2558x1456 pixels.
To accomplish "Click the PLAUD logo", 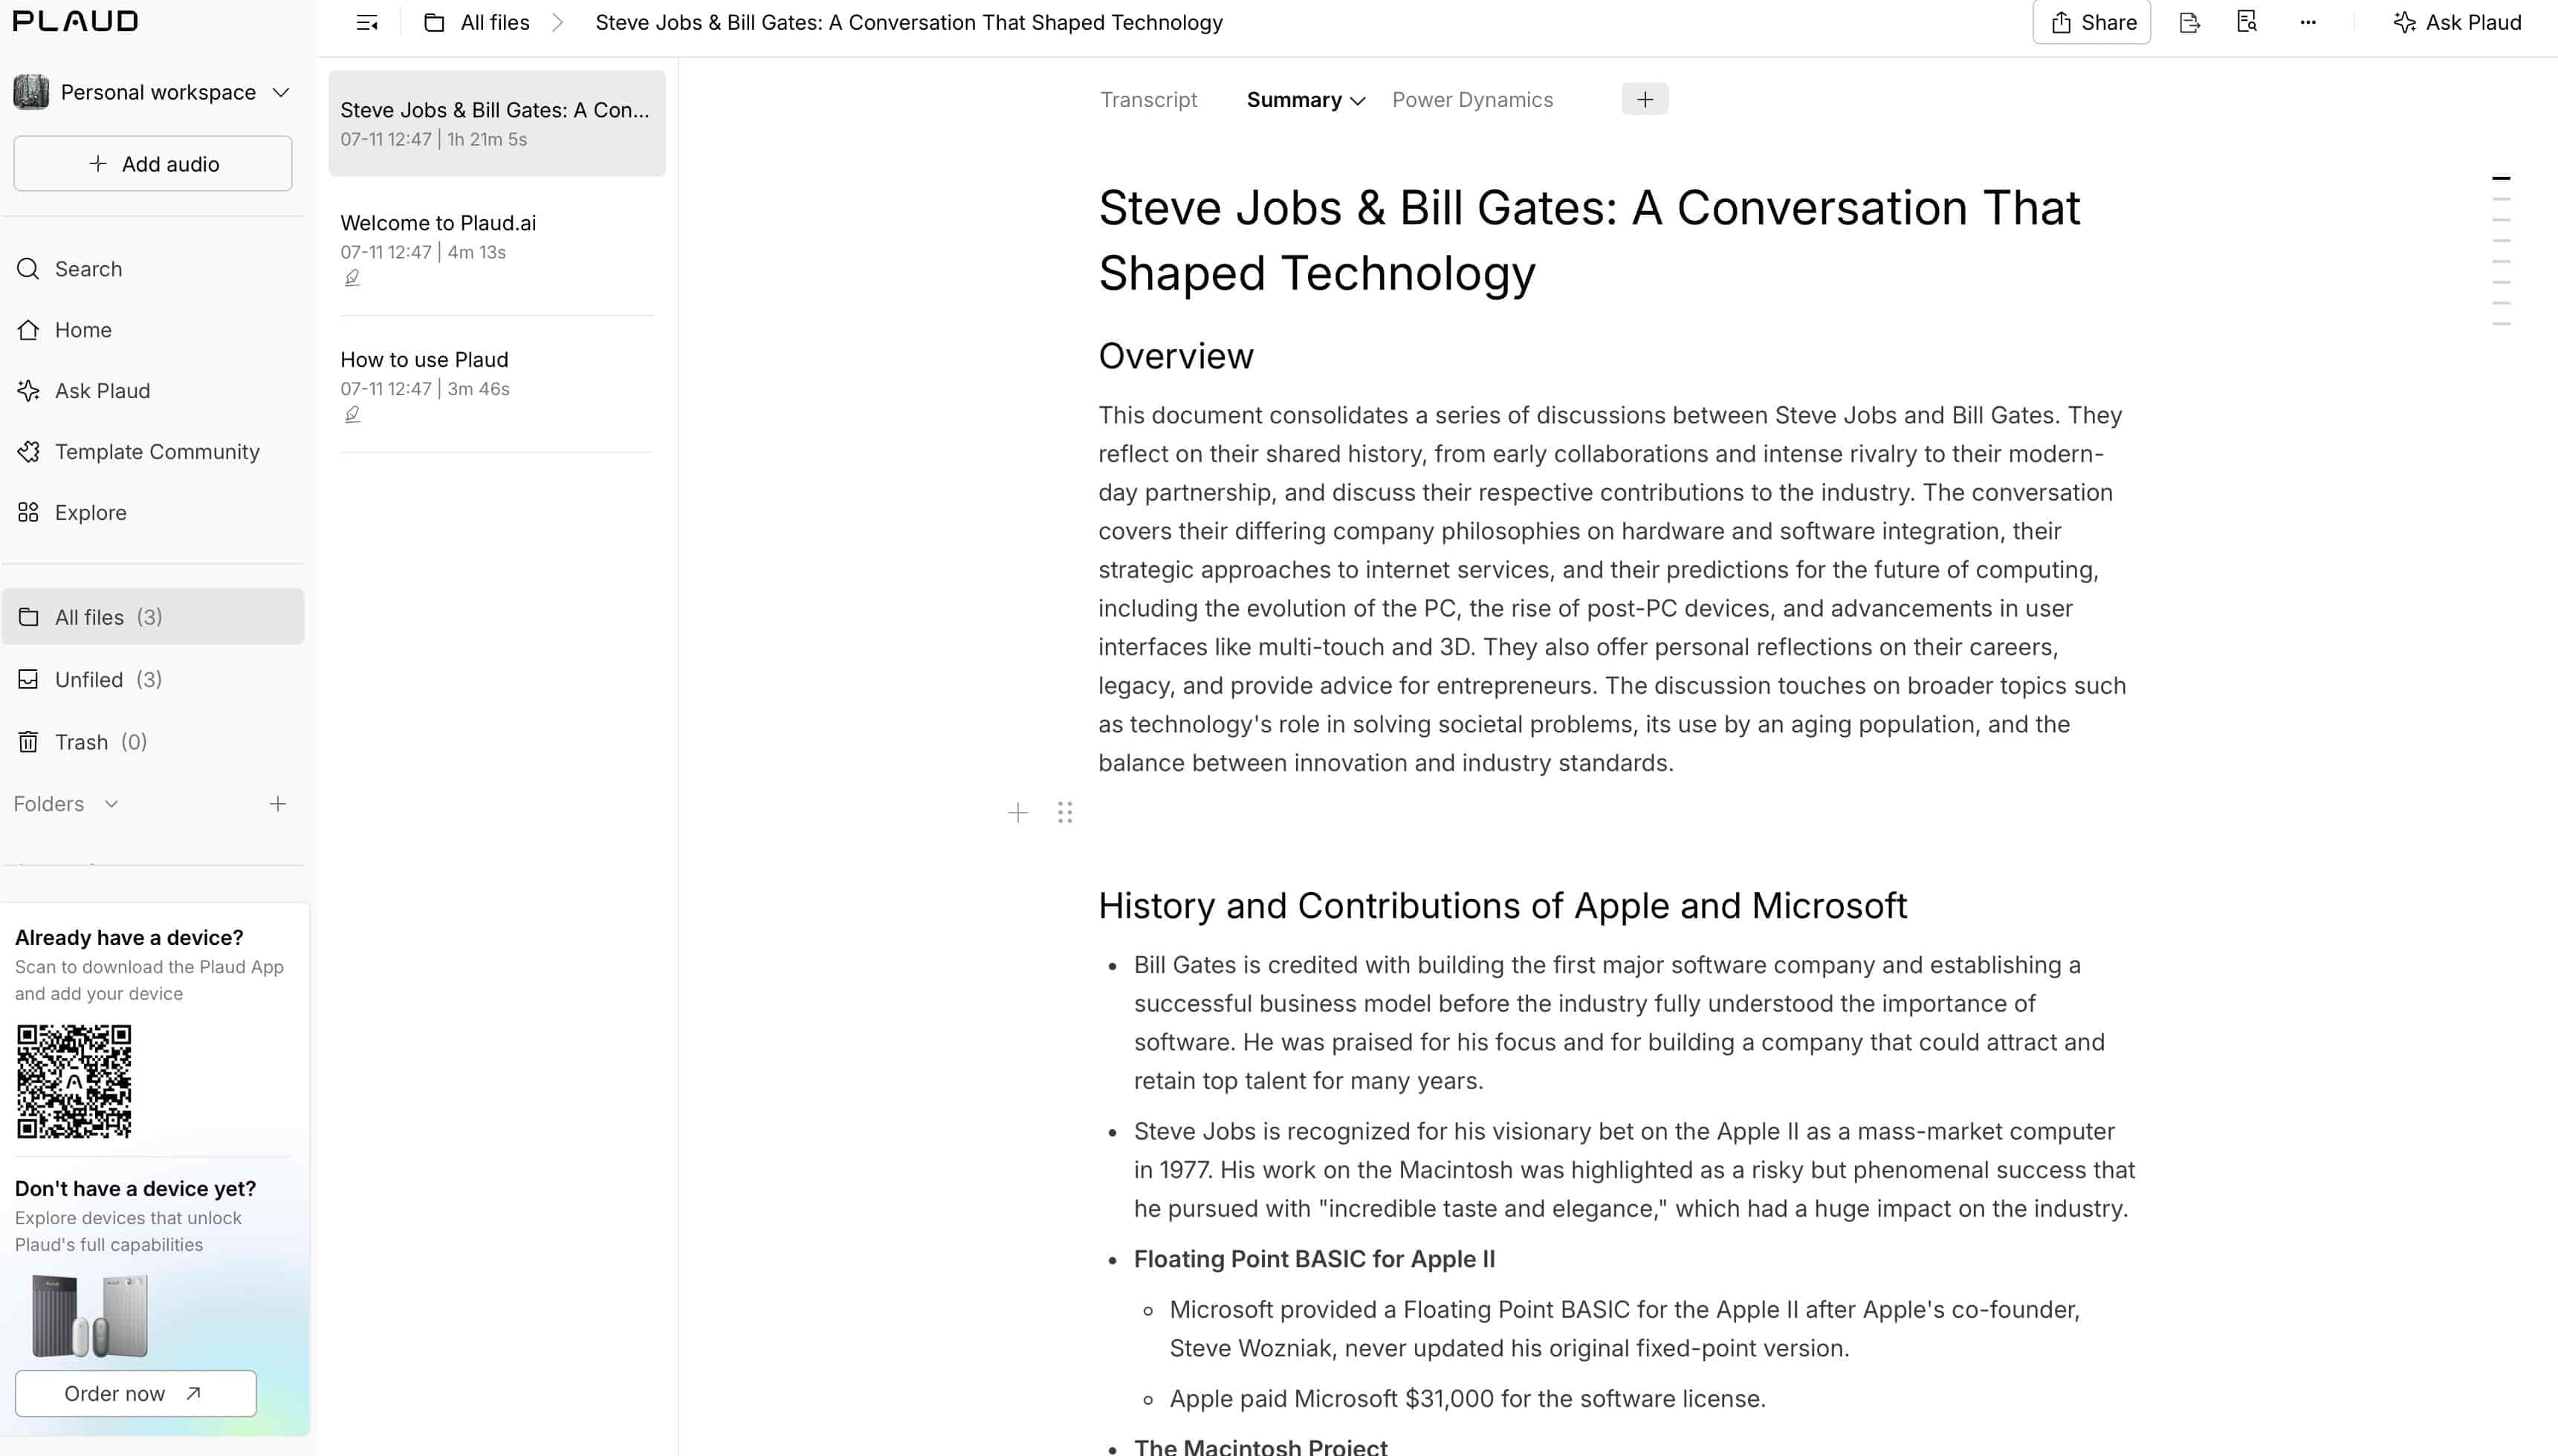I will (x=75, y=21).
